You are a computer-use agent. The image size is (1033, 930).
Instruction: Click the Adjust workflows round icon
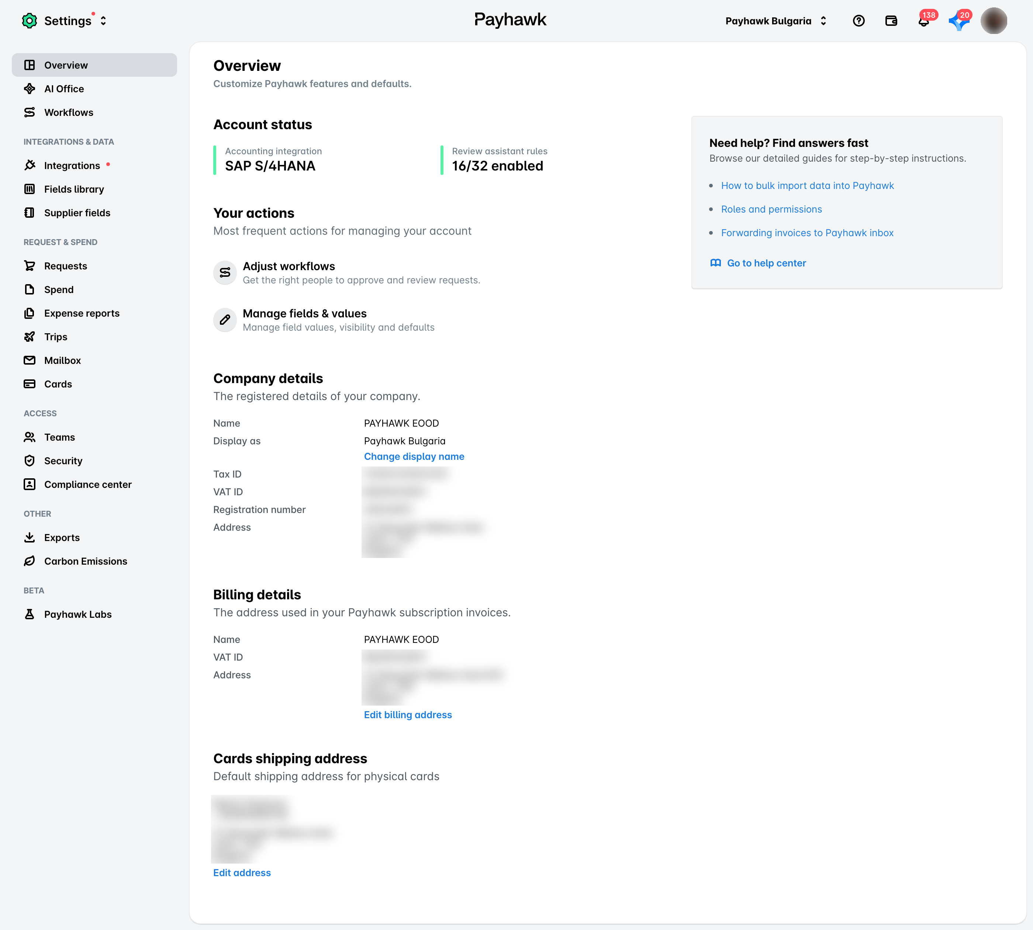[x=225, y=272]
